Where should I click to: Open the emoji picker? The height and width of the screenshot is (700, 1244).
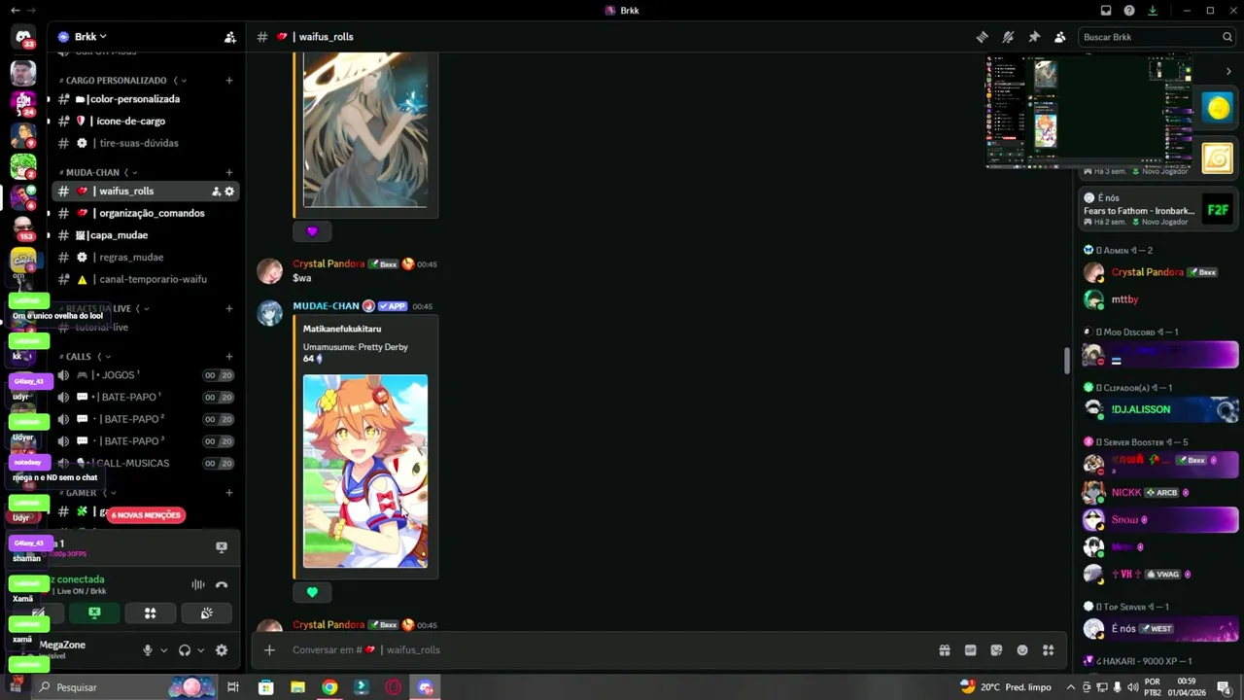[1022, 650]
